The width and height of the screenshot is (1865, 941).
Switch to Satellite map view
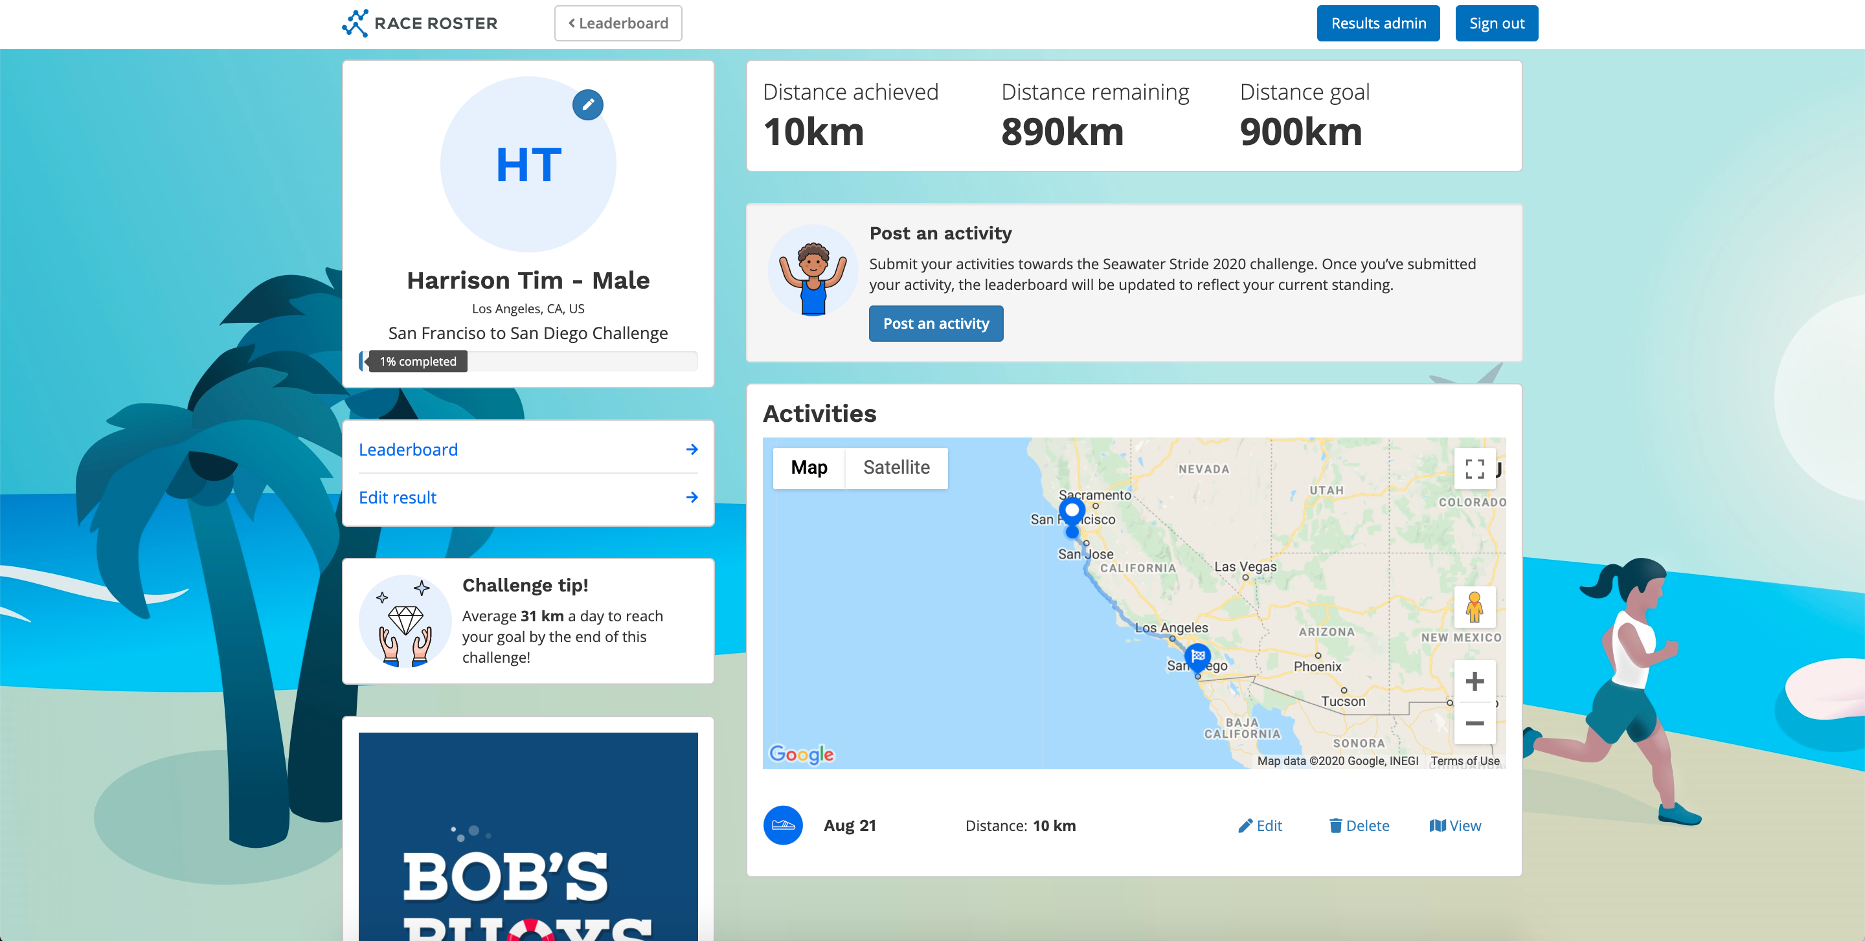pos(894,467)
